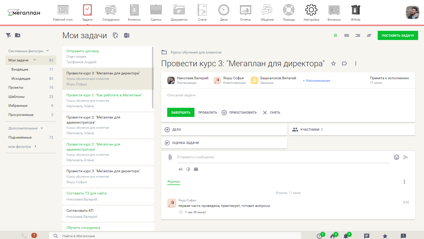Click the Найти в Мегаплане search field

click(175, 236)
